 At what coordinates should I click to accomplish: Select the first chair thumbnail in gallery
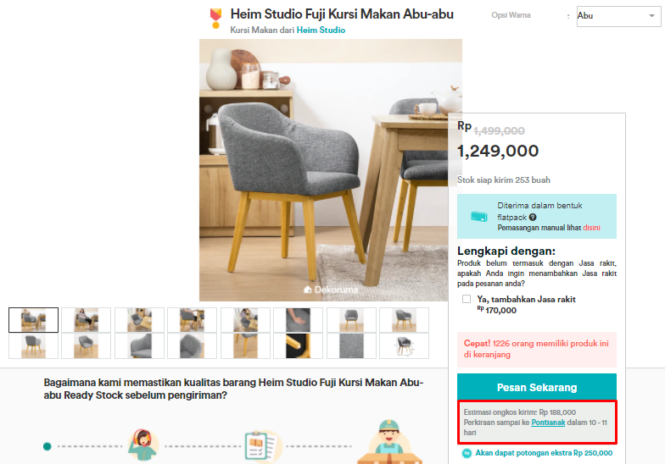pos(34,320)
